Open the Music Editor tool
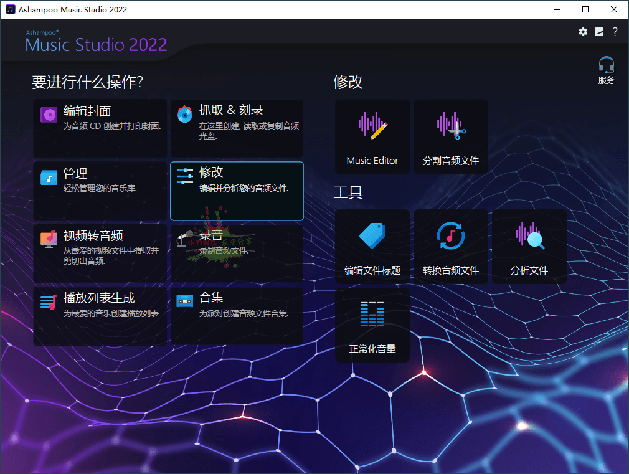 coord(372,137)
